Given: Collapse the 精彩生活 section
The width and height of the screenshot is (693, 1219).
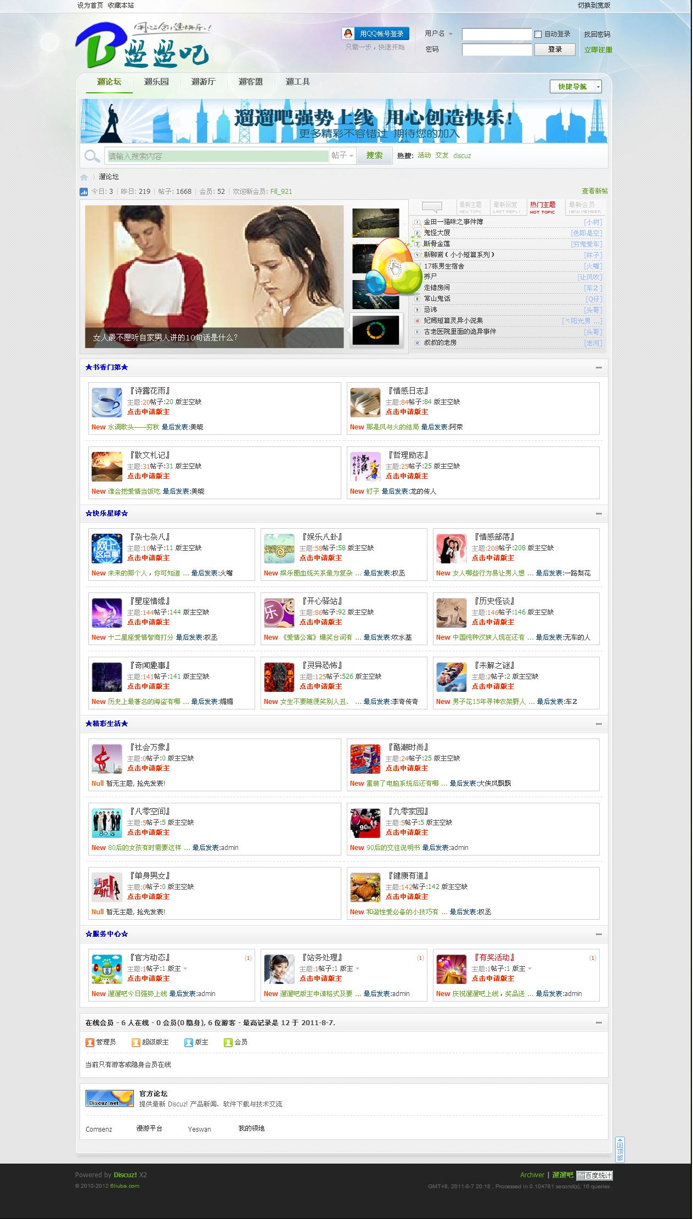Looking at the screenshot, I should tap(599, 724).
